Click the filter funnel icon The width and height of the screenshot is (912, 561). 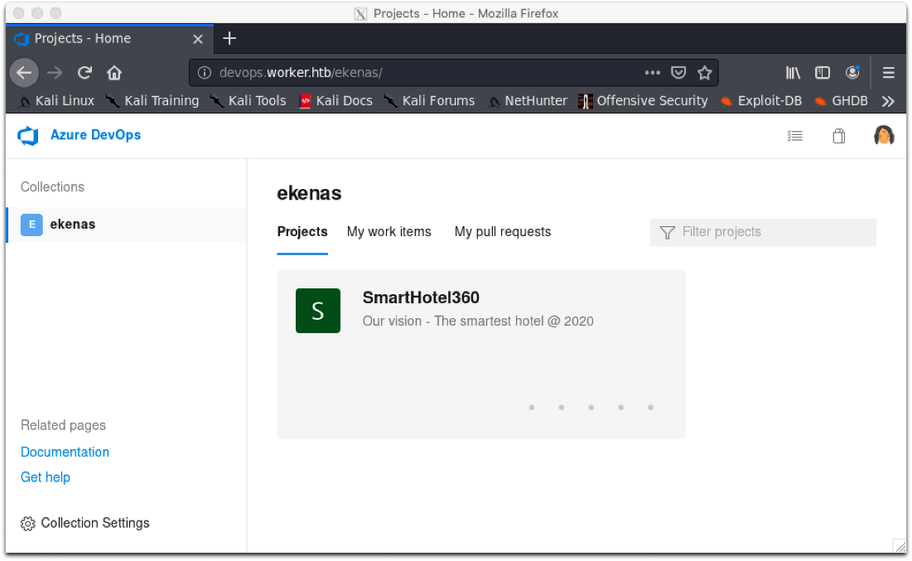667,233
